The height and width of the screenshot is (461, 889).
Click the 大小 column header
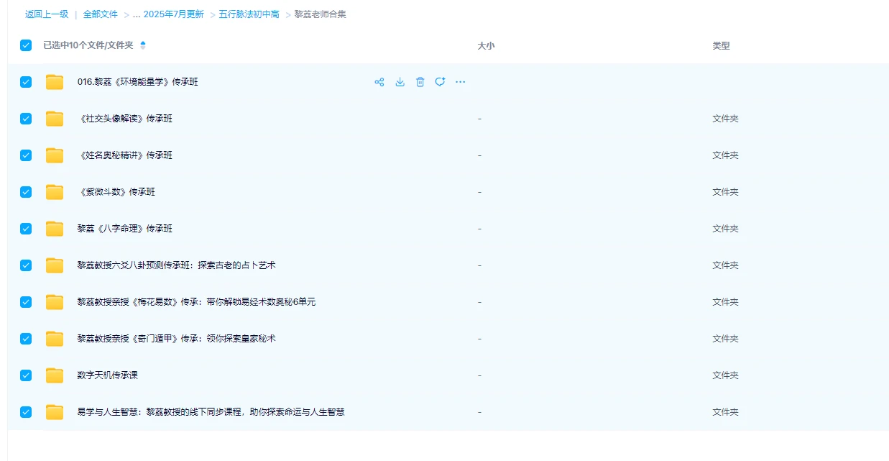[x=486, y=45]
